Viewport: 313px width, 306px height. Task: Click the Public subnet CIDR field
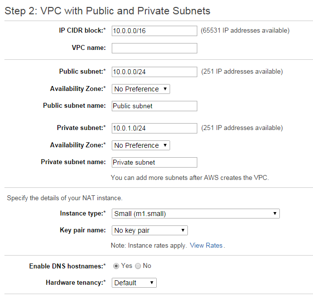pos(154,72)
